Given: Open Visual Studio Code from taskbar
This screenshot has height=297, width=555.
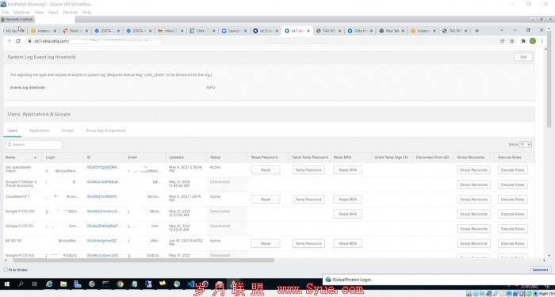Looking at the screenshot, I should pos(191,284).
